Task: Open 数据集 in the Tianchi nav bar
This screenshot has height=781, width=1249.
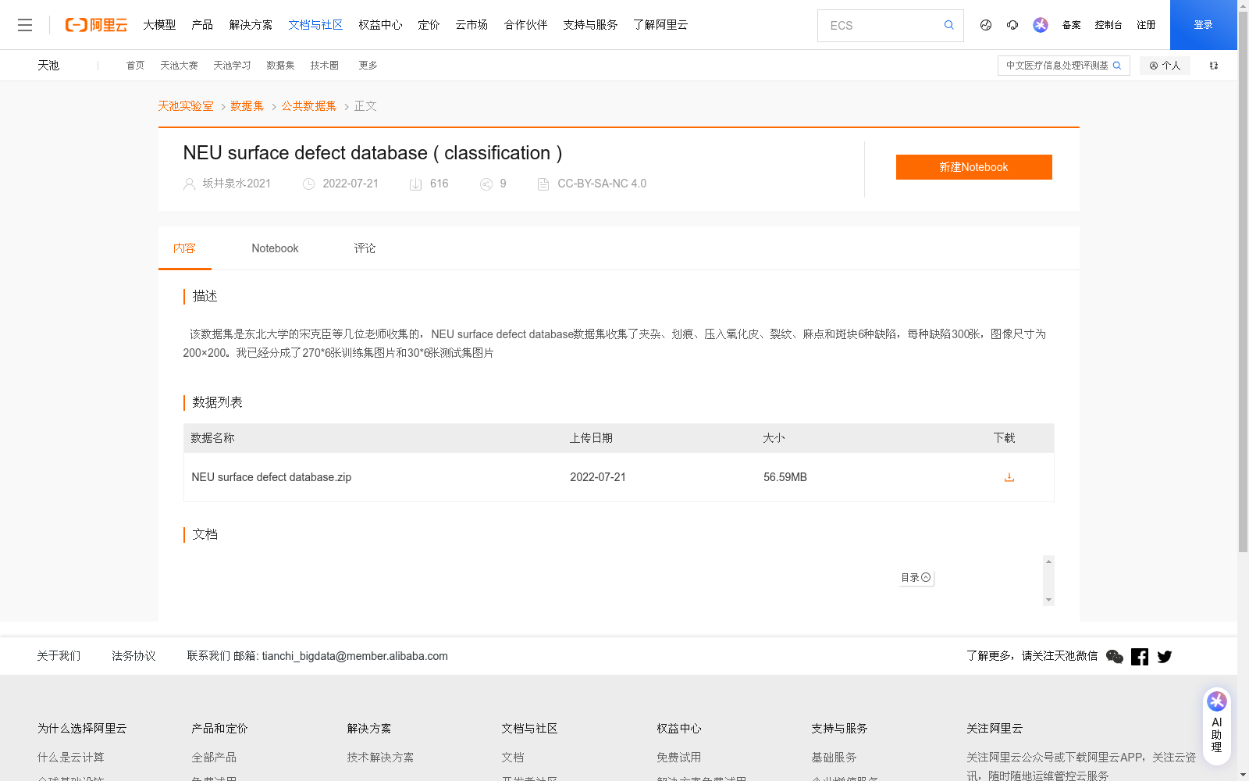Action: tap(280, 66)
